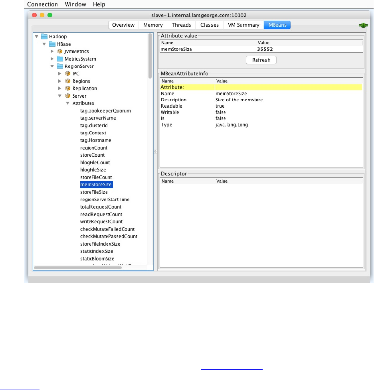The width and height of the screenshot is (374, 390).
Task: Click the MetricsSystem folder icon
Action: pyautogui.click(x=60, y=59)
